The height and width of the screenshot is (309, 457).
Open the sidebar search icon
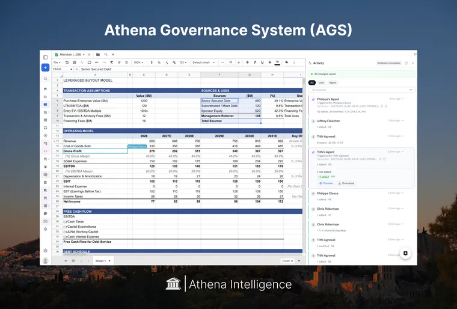[46, 79]
